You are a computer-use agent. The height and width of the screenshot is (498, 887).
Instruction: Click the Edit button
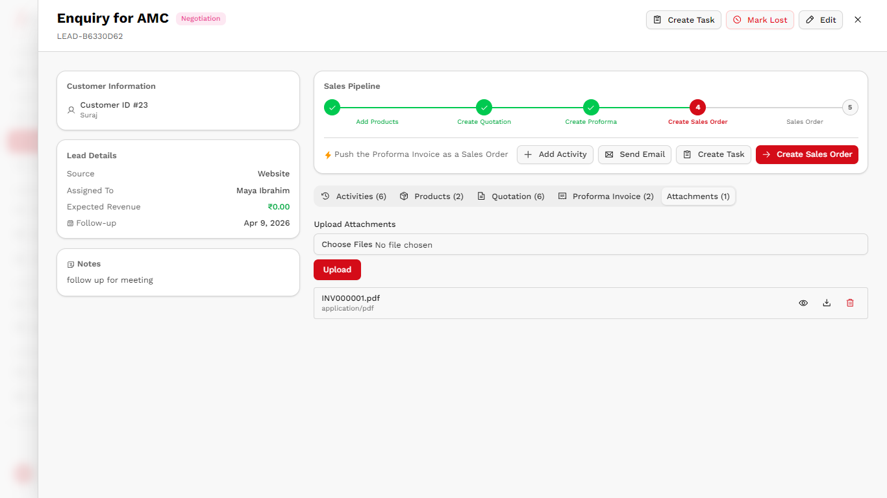821,19
